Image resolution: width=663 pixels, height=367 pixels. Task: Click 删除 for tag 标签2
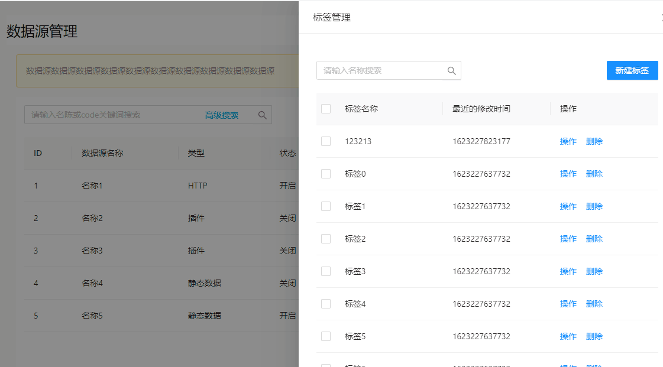pyautogui.click(x=594, y=238)
